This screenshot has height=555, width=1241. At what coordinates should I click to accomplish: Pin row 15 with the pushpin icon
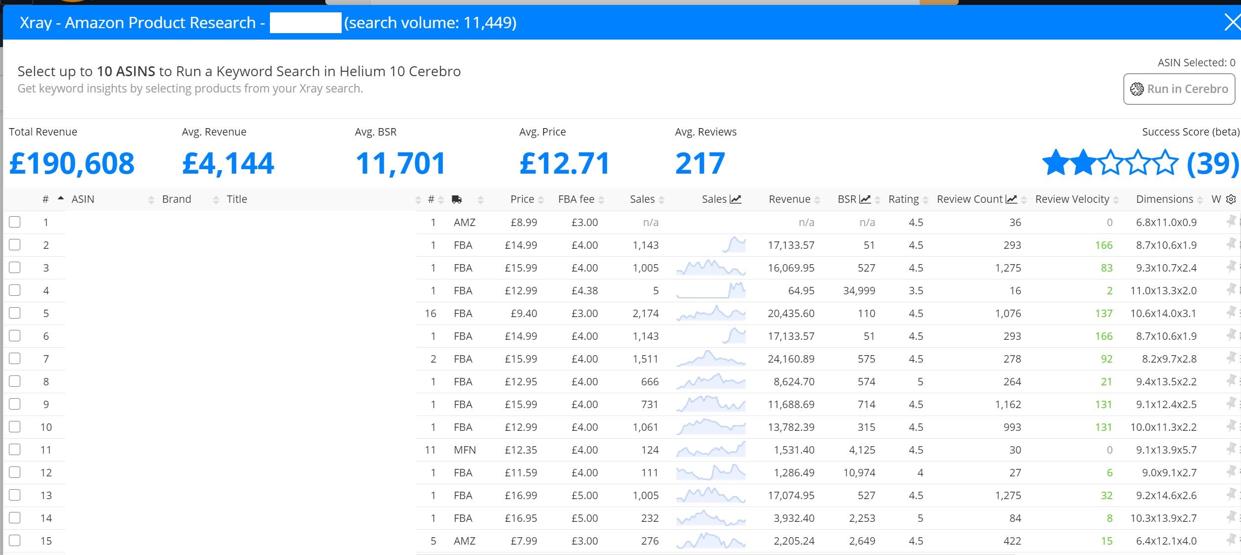1231,540
